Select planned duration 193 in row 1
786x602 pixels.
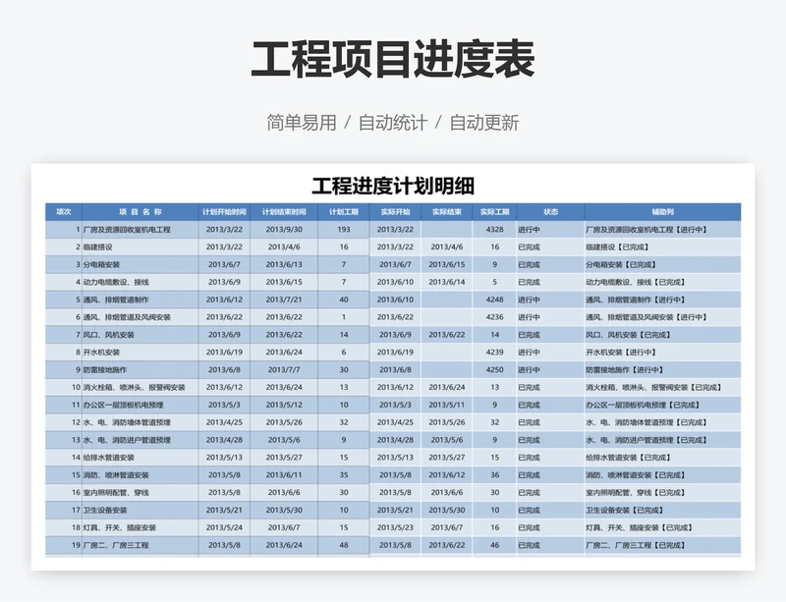click(343, 230)
